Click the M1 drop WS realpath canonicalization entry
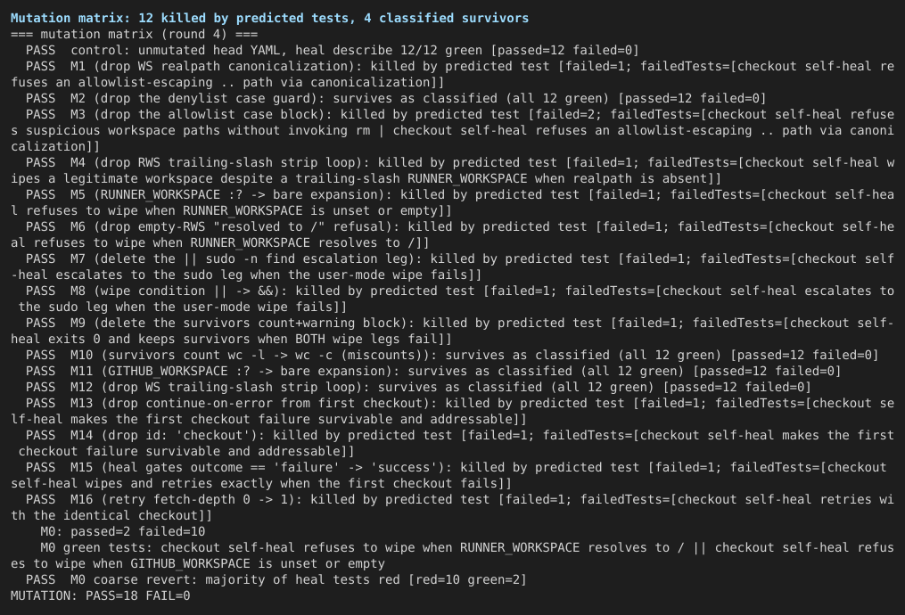Image resolution: width=905 pixels, height=615 pixels. (453, 74)
